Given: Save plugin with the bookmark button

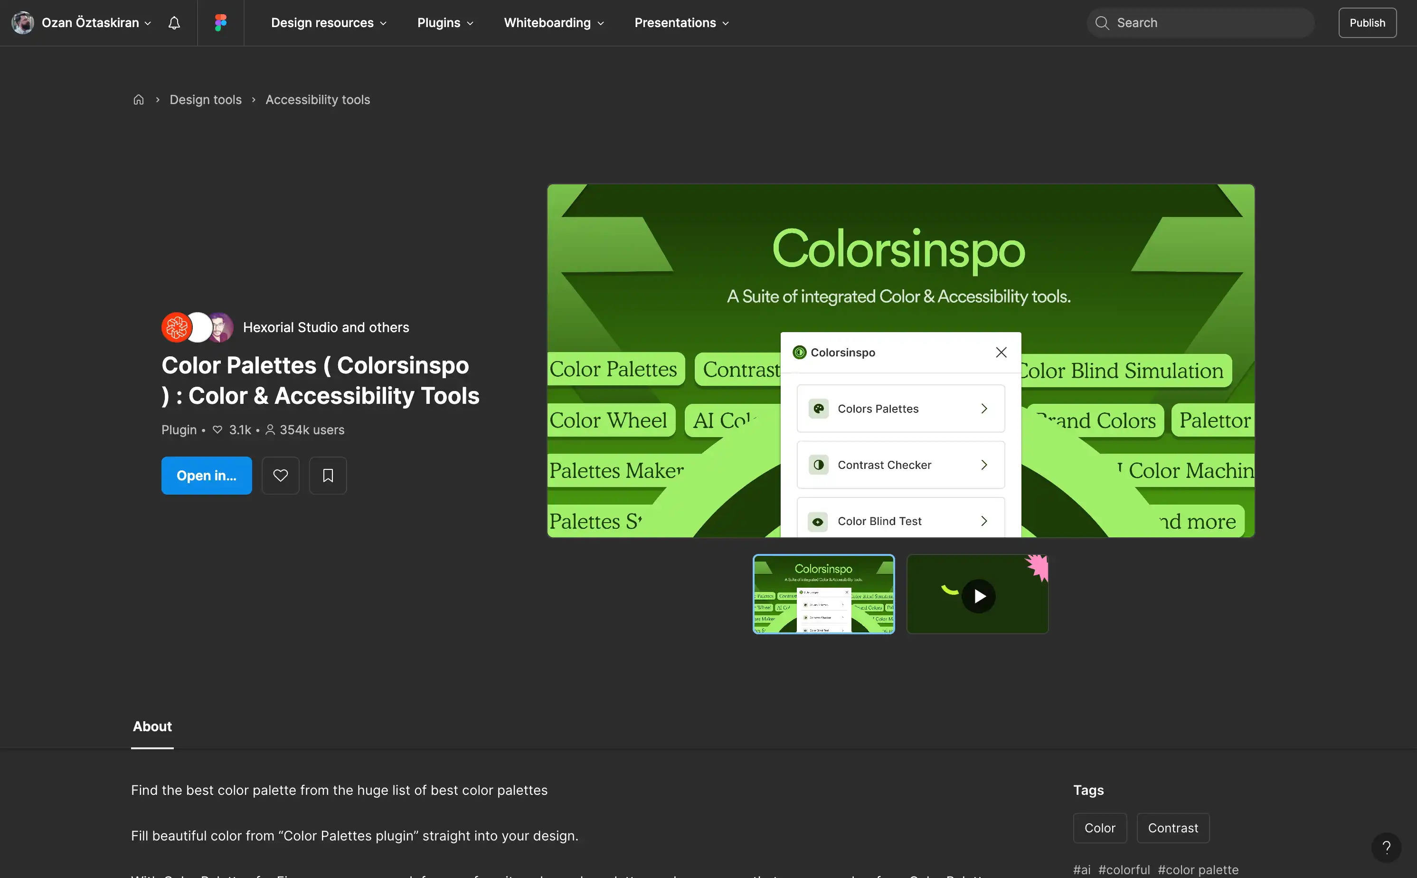Looking at the screenshot, I should (328, 476).
